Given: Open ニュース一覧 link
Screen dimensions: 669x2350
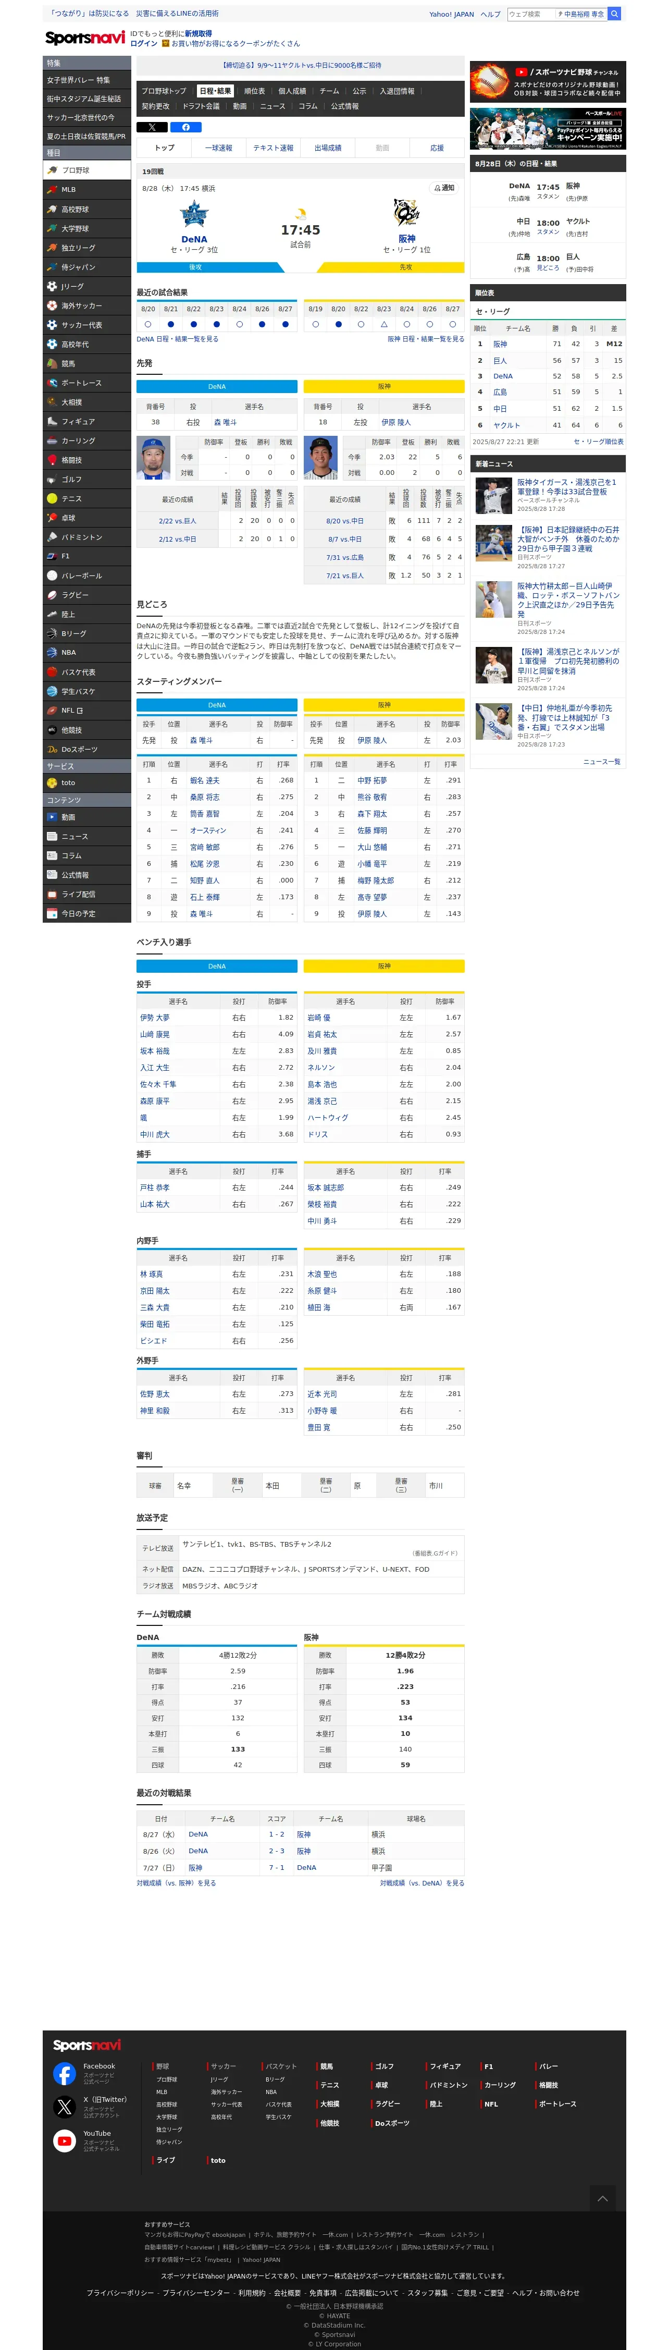Looking at the screenshot, I should 602,763.
